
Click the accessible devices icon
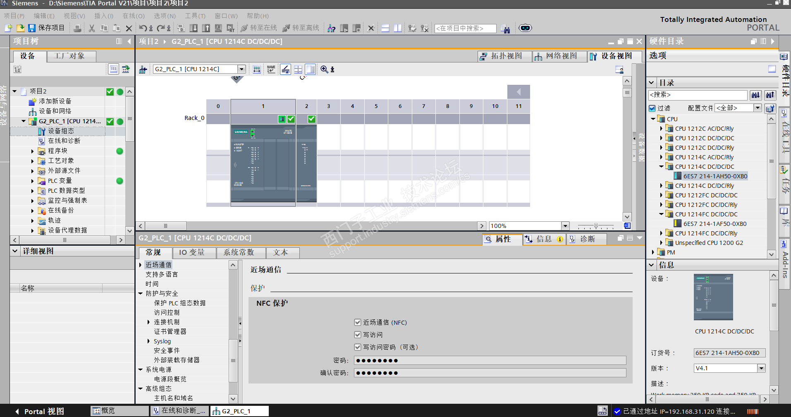(331, 28)
